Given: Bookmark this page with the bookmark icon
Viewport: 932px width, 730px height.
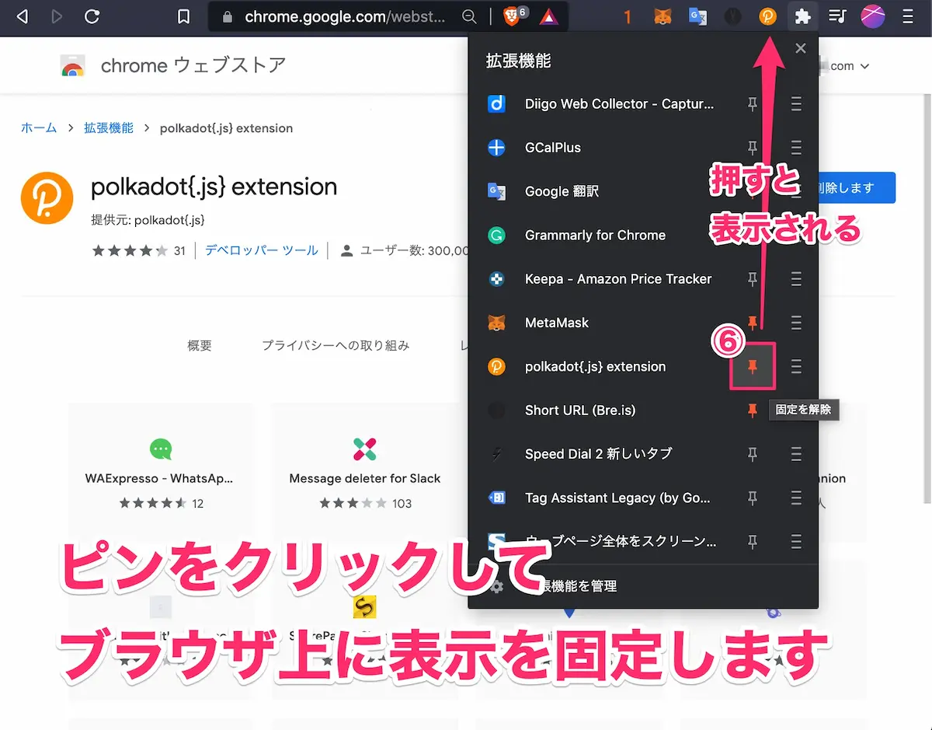Looking at the screenshot, I should 183,16.
